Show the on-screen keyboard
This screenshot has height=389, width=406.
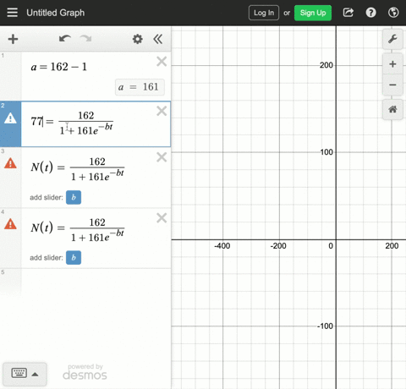(19, 373)
